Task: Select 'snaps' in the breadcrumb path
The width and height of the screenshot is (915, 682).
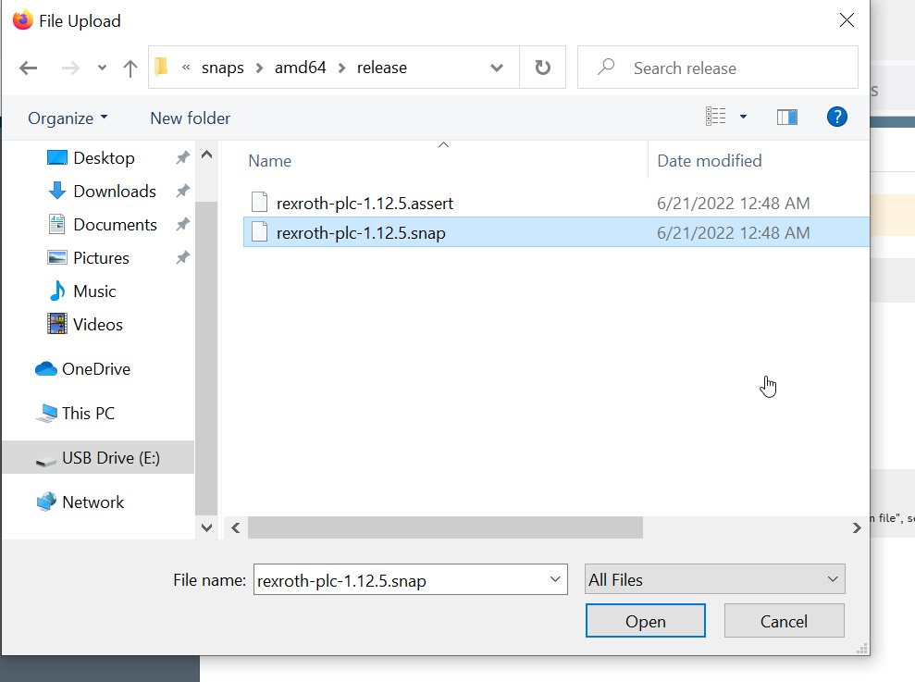Action: pos(223,68)
